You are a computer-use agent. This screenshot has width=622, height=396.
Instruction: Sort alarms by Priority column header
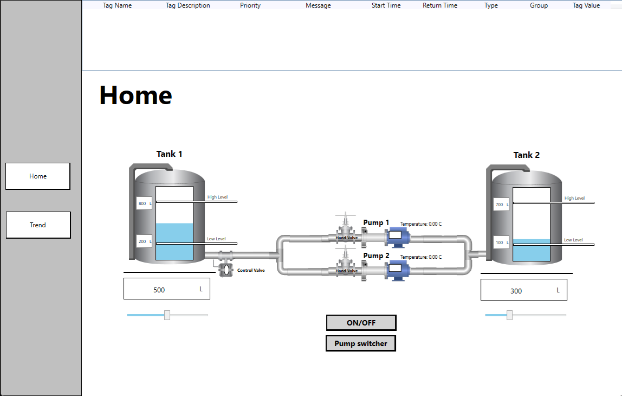point(250,5)
